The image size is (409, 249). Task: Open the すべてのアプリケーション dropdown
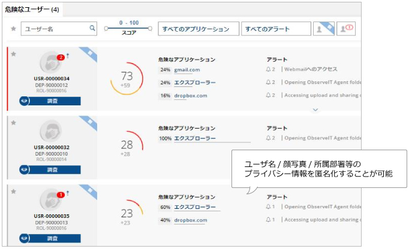click(x=199, y=29)
